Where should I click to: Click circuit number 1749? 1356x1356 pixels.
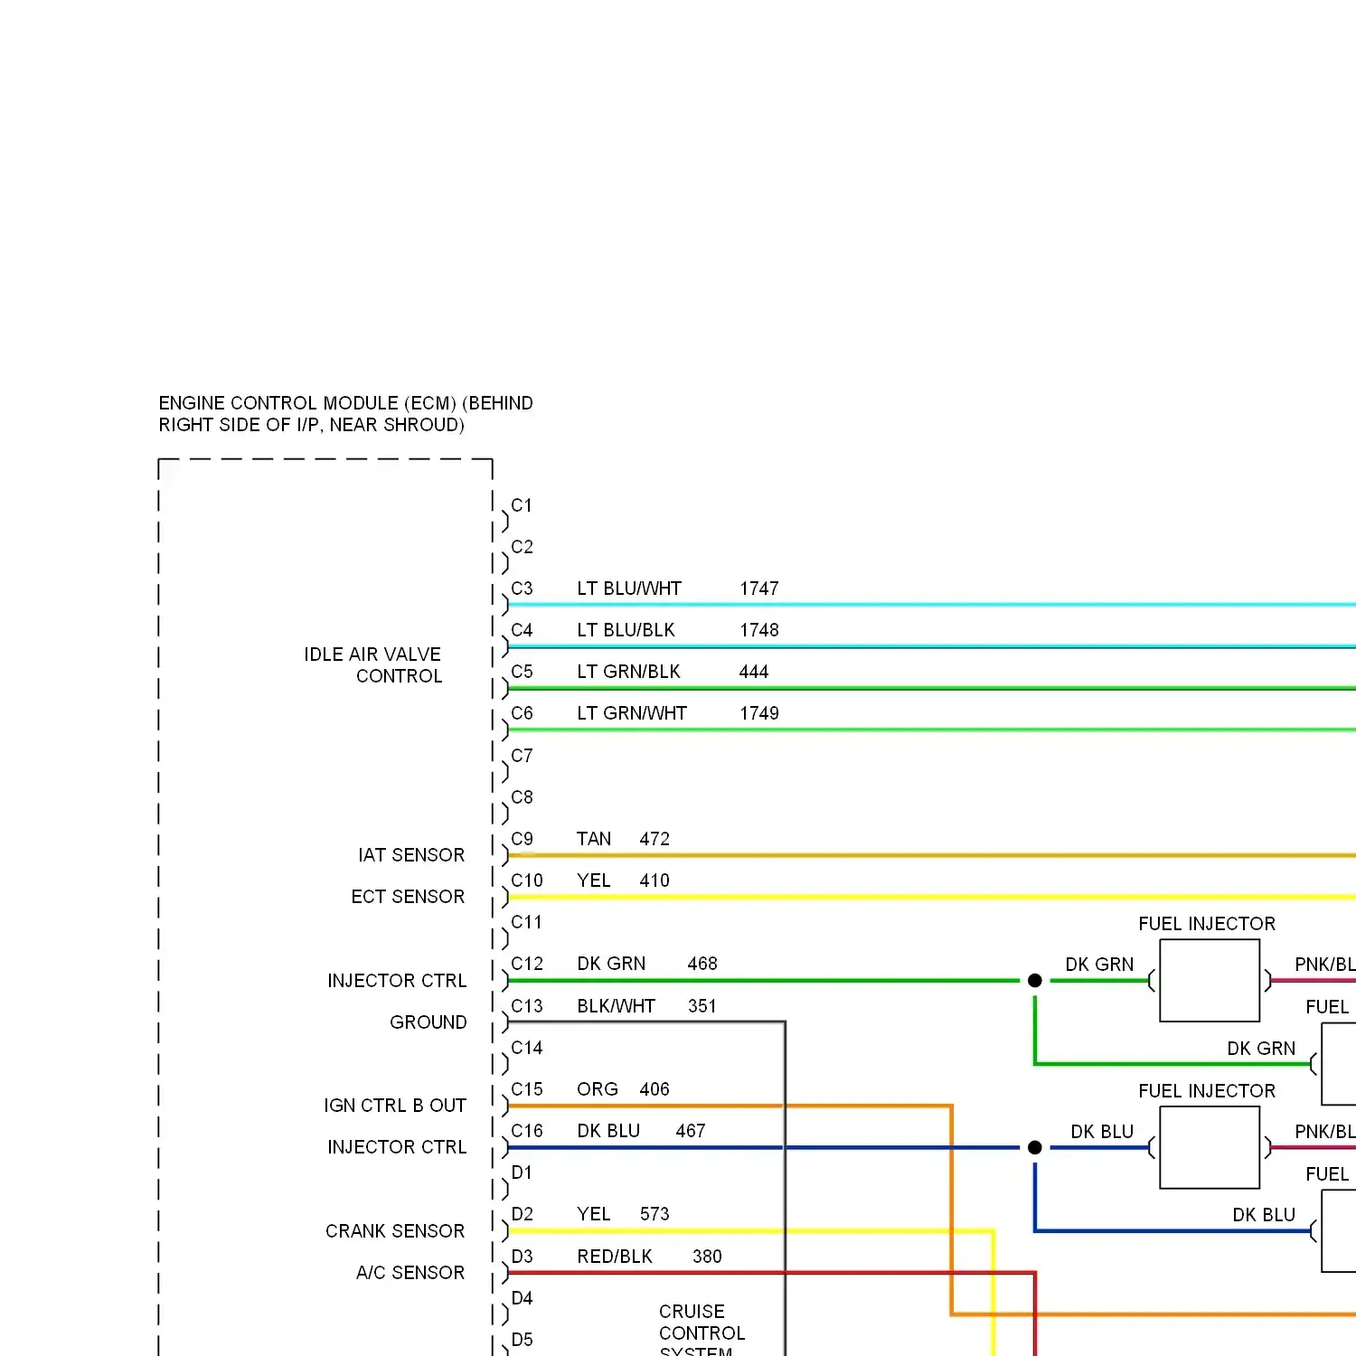point(759,713)
